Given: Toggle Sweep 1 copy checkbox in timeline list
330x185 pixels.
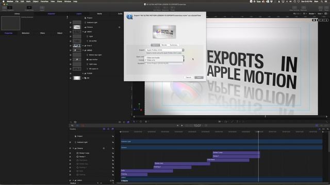Looking at the screenshot, I should 70,153.
